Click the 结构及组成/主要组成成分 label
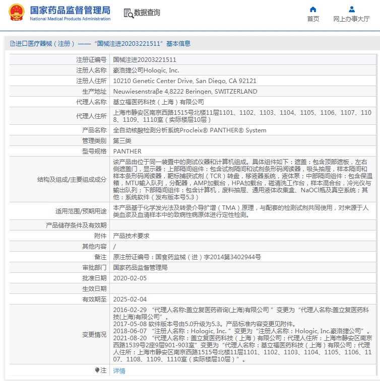380x381 pixels. [72, 180]
